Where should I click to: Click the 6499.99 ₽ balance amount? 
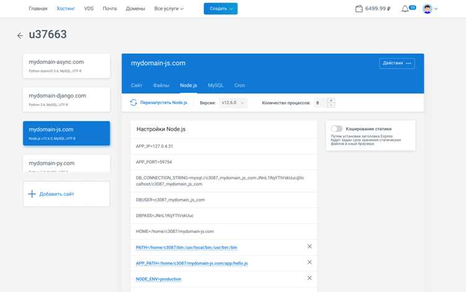[378, 9]
